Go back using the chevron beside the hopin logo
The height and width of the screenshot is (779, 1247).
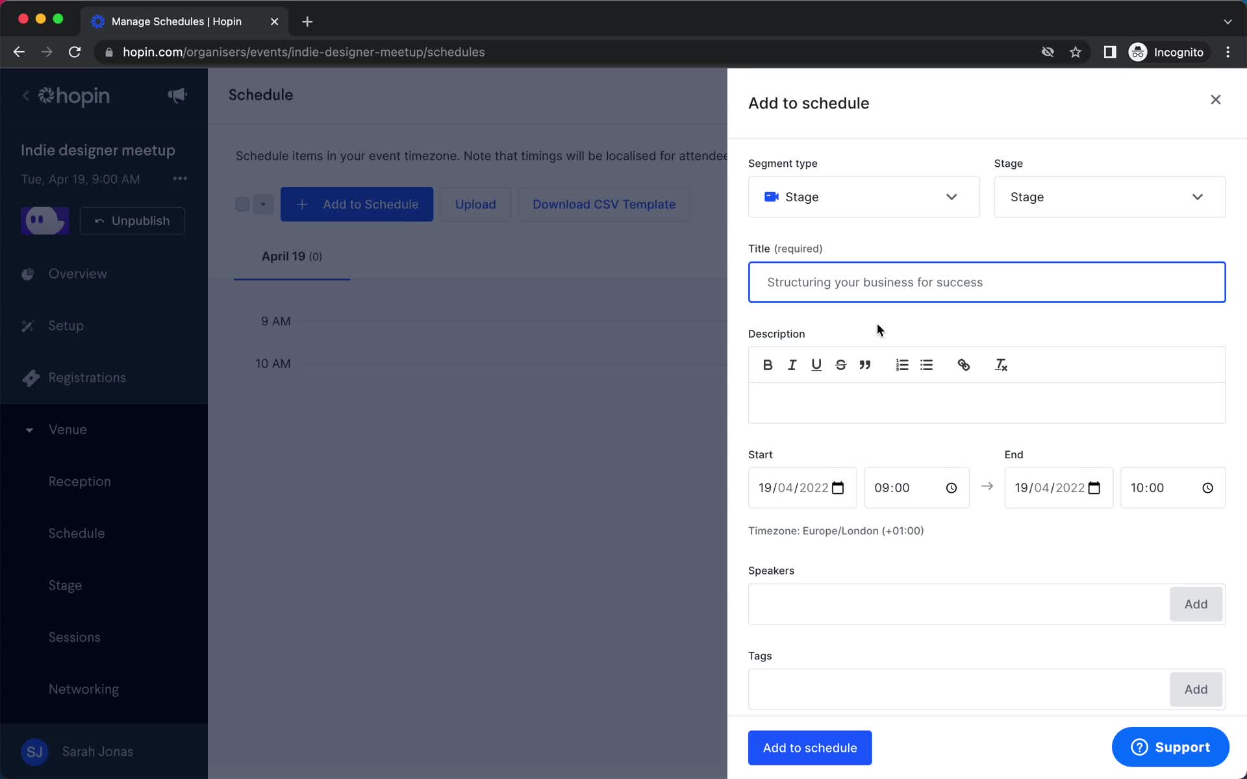[26, 96]
